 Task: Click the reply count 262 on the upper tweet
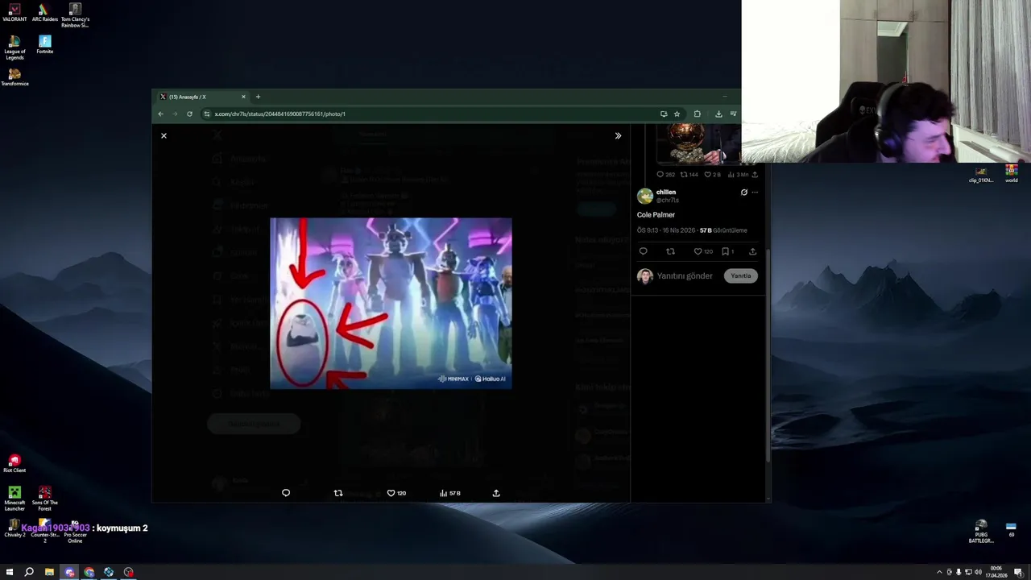pyautogui.click(x=666, y=175)
